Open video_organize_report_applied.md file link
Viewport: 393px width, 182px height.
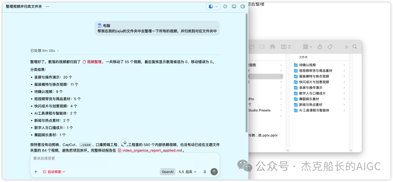150,150
